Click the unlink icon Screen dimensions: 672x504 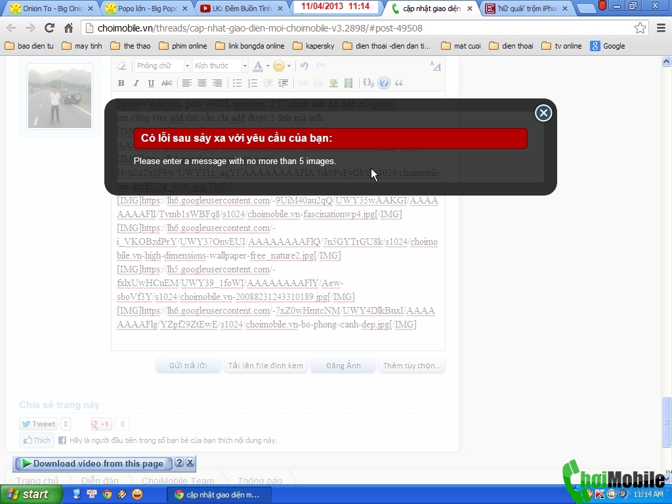pos(318,83)
